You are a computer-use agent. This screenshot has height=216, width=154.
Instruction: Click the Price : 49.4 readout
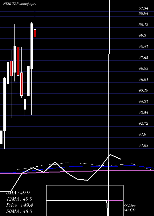(19, 205)
